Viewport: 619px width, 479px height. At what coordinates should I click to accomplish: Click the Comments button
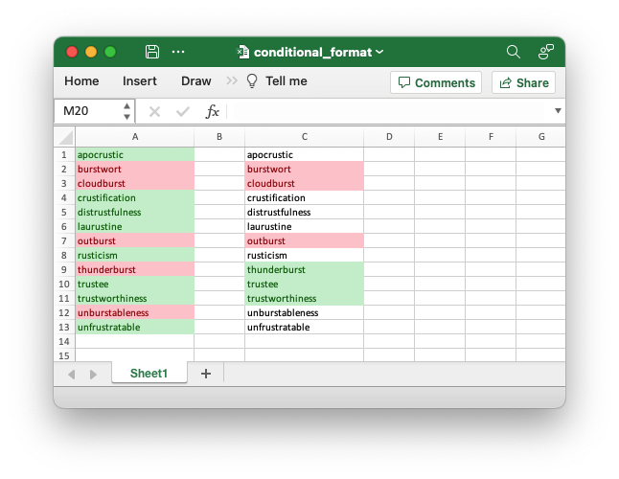435,82
